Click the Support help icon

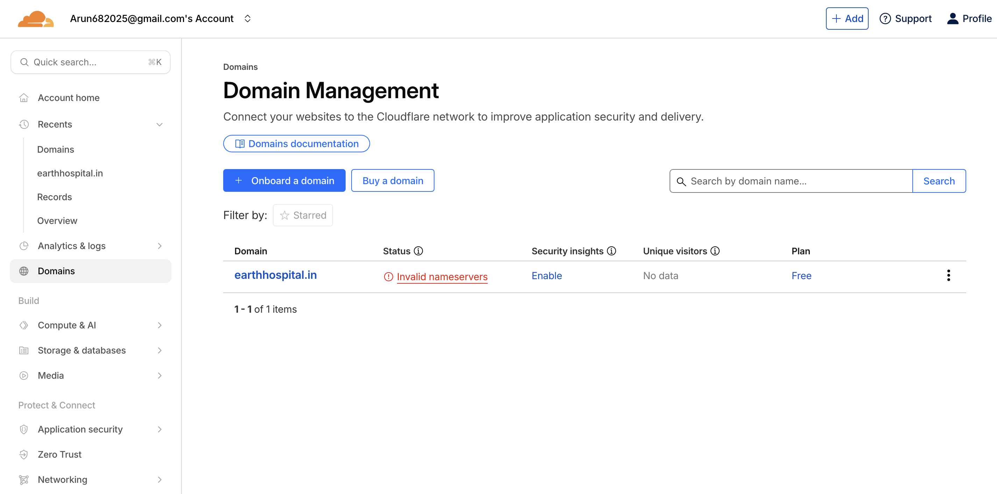tap(885, 19)
